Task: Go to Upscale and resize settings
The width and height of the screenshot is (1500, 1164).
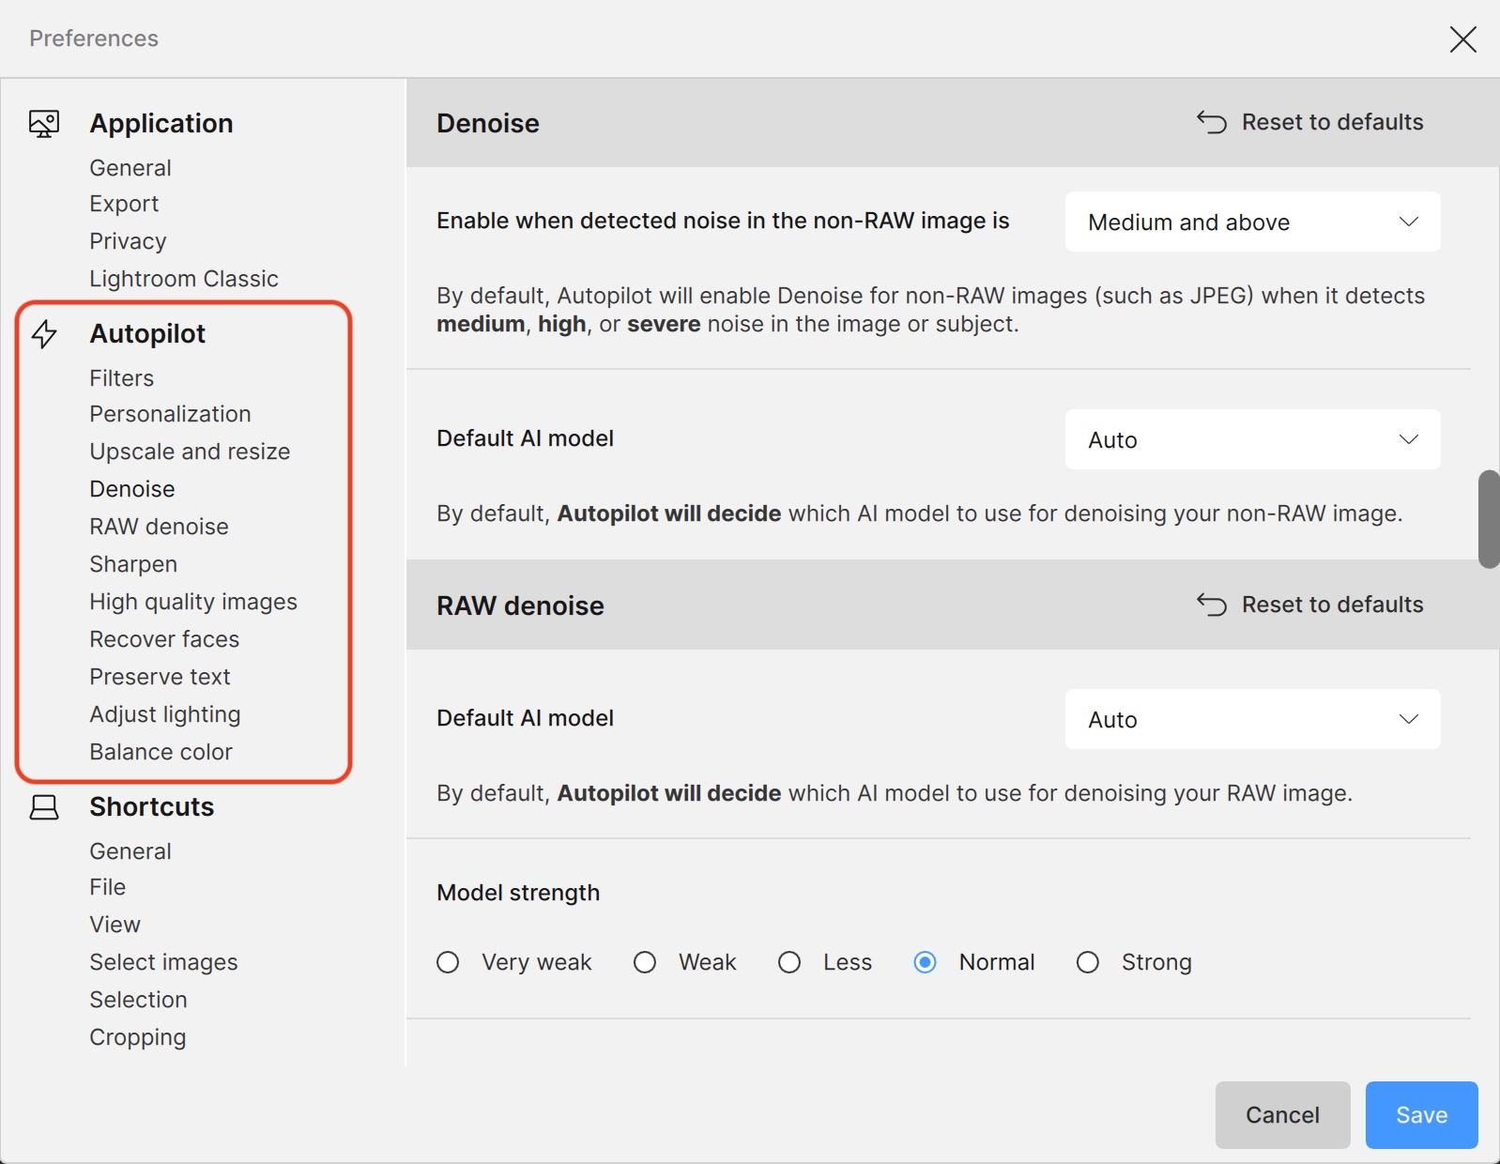Action: pyautogui.click(x=190, y=452)
